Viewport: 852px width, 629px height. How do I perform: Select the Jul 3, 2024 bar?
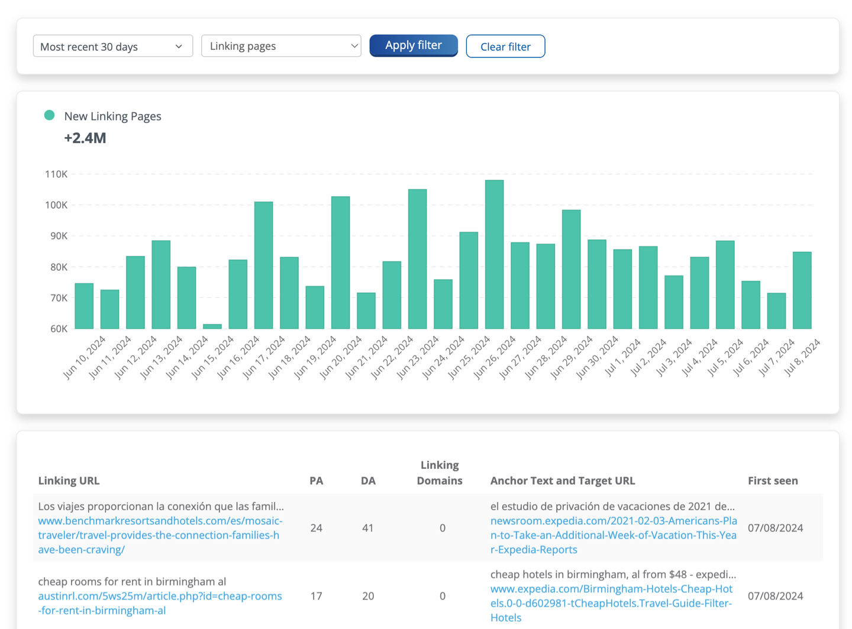coord(674,302)
